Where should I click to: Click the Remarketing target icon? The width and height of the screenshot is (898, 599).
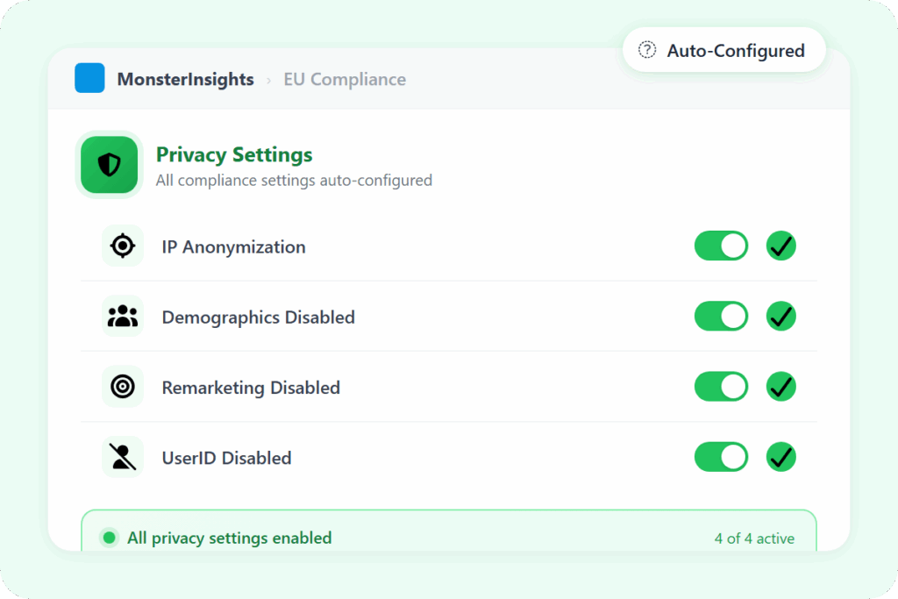click(x=123, y=387)
